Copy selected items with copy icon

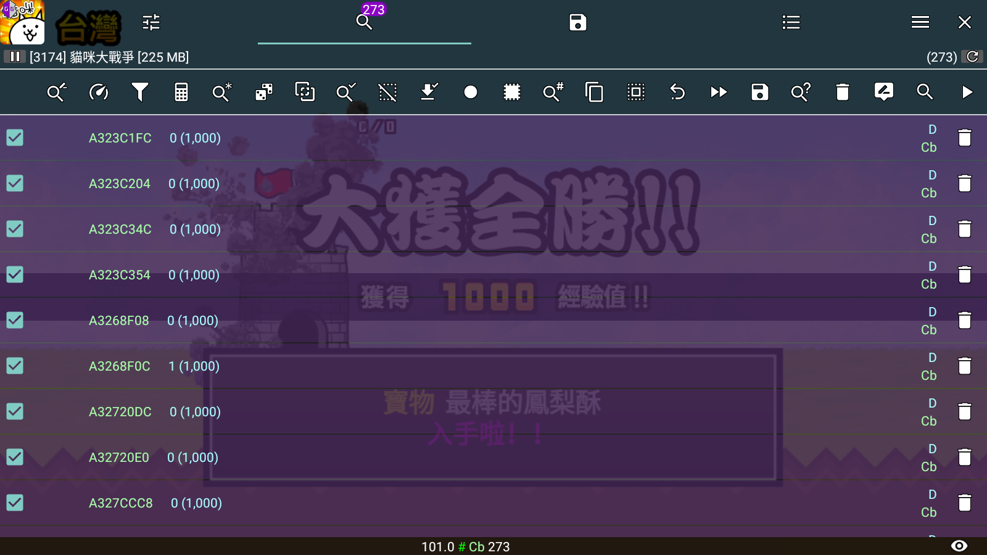tap(594, 92)
